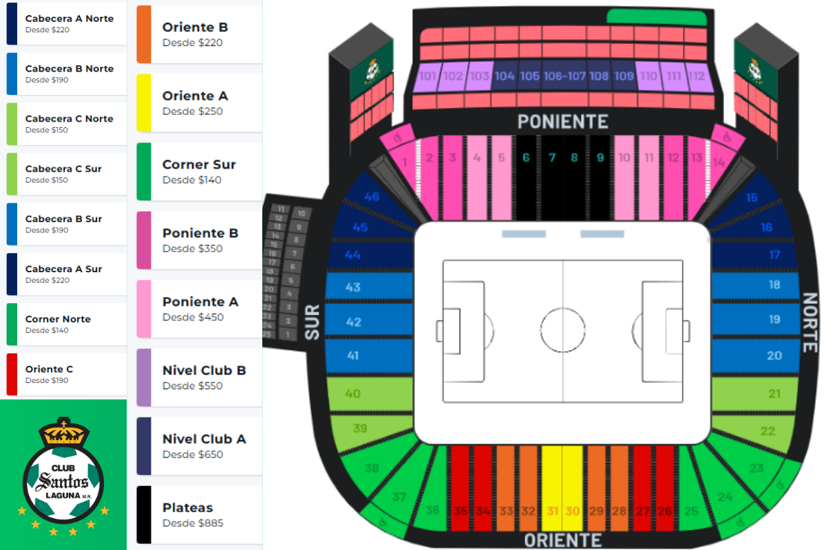Choose the Poniente A Desde $450 category
This screenshot has height=550, width=826.
[200, 309]
